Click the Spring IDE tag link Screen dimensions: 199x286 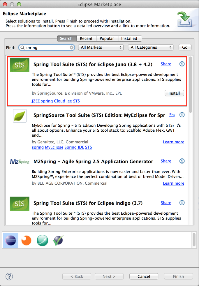(x=74, y=147)
